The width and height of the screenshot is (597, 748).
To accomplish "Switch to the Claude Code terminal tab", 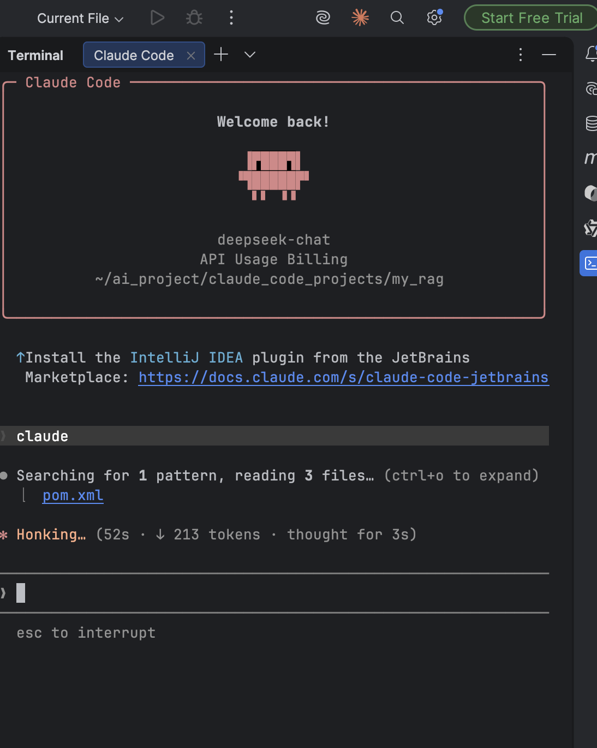I will pos(134,55).
